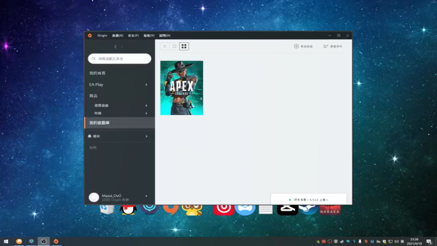The height and width of the screenshot is (246, 437).
Task: Open the purple circular desktop app icon
Action: pos(150,209)
